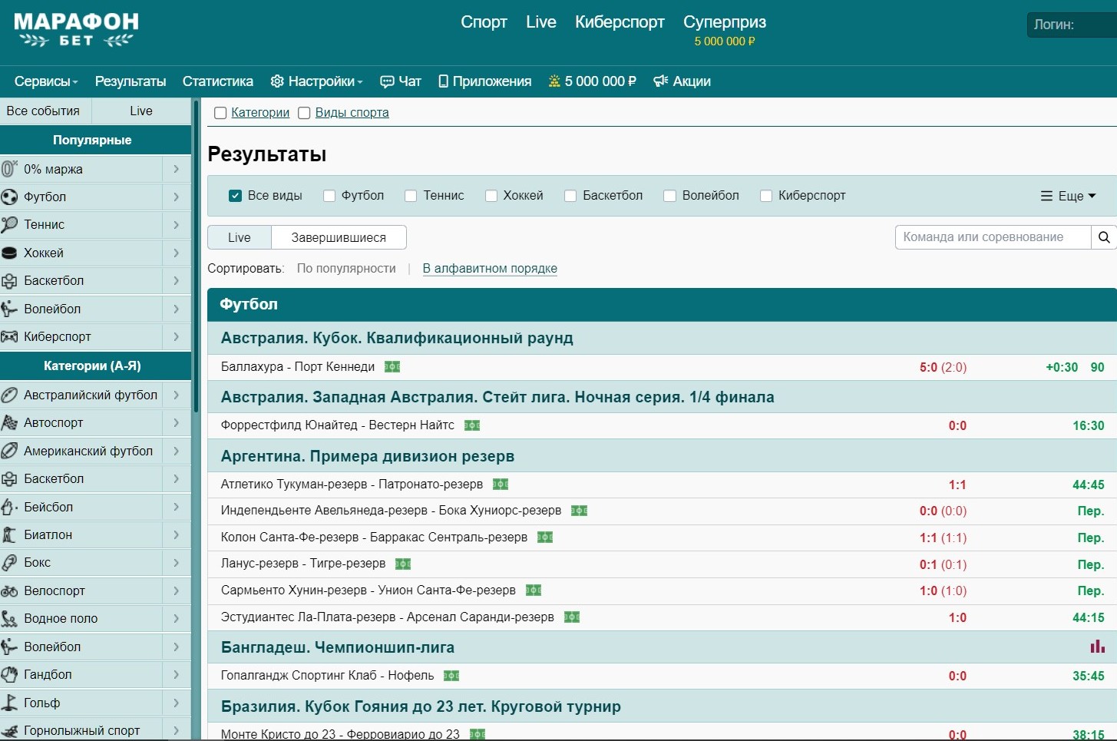Open statistics chart icon for Bangladesh league
1117x741 pixels.
point(1098,647)
